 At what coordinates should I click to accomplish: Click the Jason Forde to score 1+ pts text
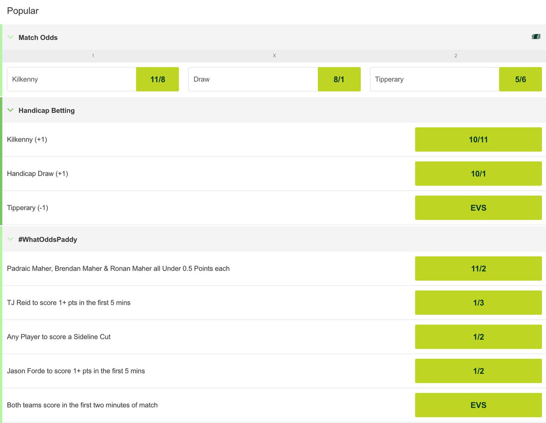click(x=76, y=371)
